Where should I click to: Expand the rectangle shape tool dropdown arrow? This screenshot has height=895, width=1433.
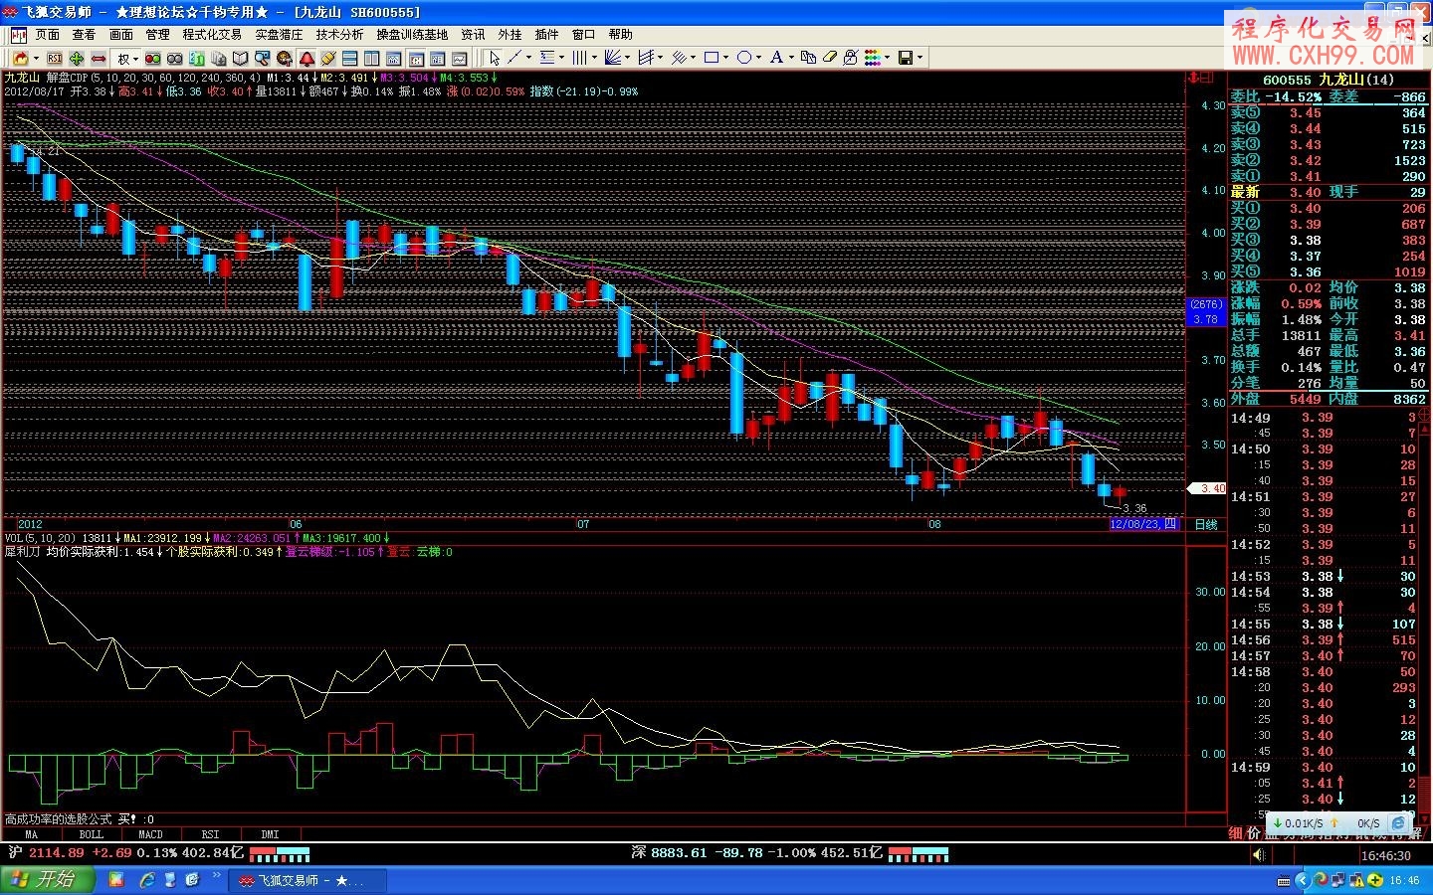[x=725, y=58]
